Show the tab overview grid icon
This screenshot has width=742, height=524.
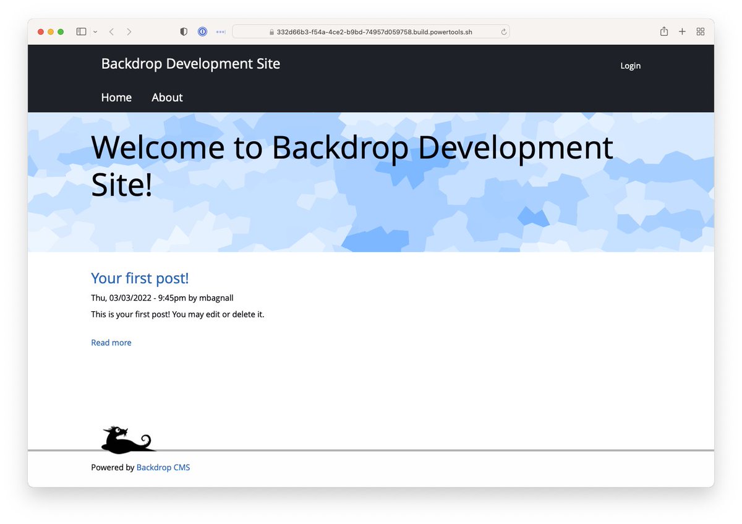coord(701,32)
